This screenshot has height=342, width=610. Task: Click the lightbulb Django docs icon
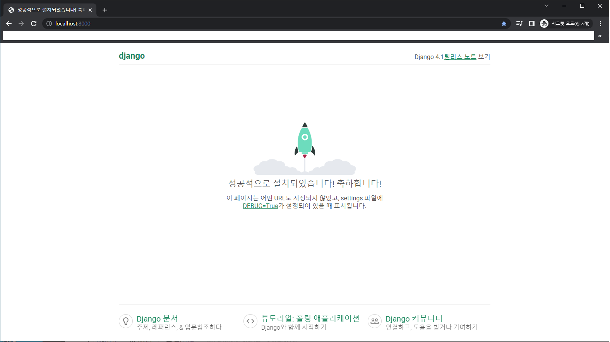(x=126, y=321)
